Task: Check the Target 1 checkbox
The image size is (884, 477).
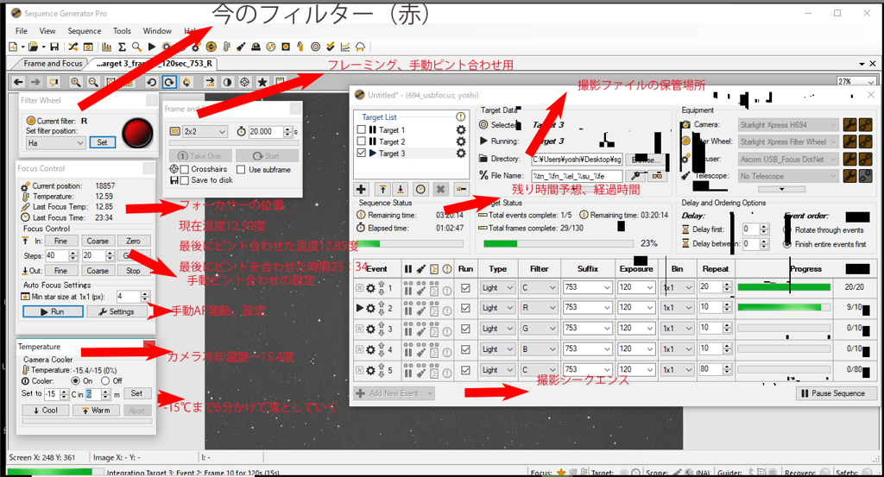Action: point(362,129)
